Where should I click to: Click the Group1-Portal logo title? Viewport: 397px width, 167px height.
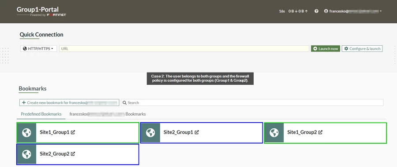pyautogui.click(x=37, y=10)
